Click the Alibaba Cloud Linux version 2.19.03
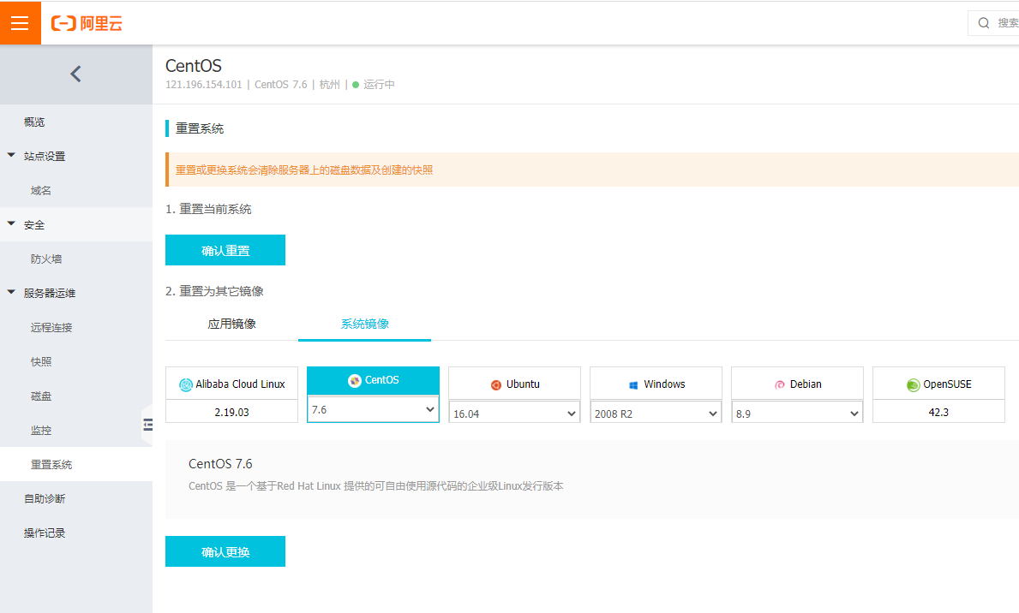This screenshot has width=1019, height=613. [232, 413]
